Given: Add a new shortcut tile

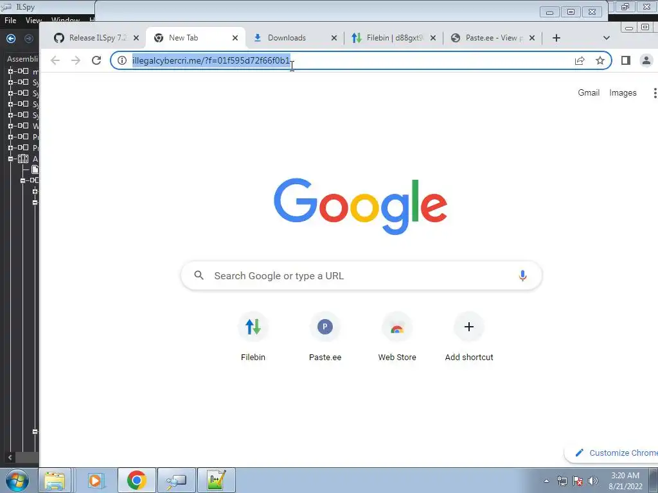Looking at the screenshot, I should pos(469,338).
